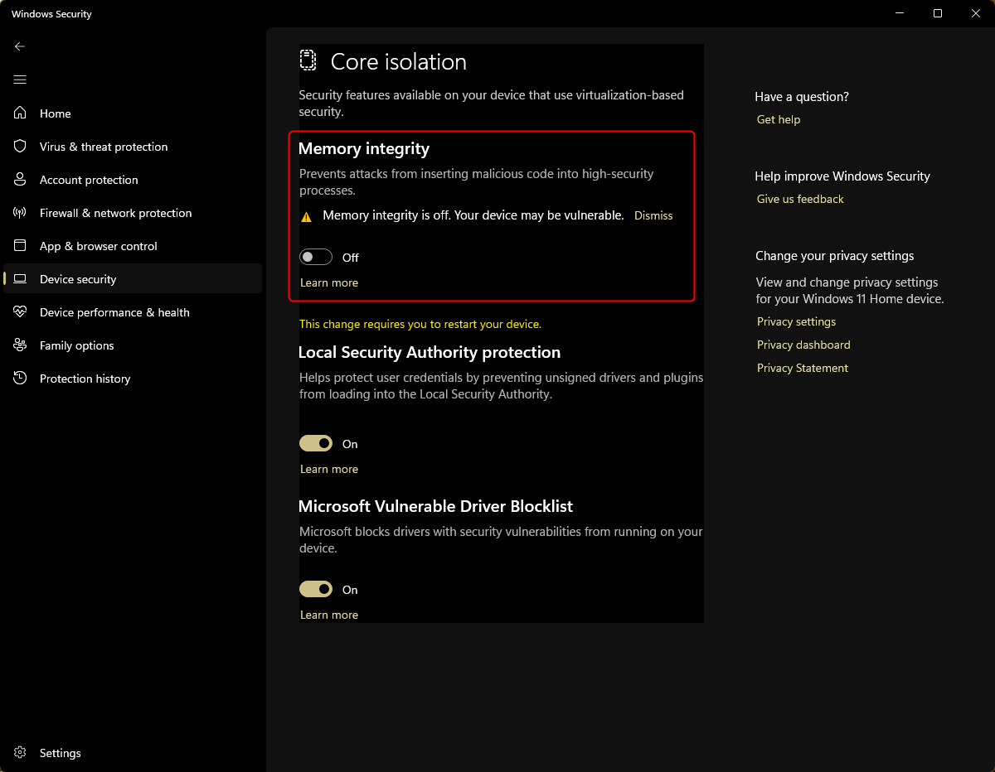
Task: Turn on the Memory integrity toggle
Action: click(316, 258)
